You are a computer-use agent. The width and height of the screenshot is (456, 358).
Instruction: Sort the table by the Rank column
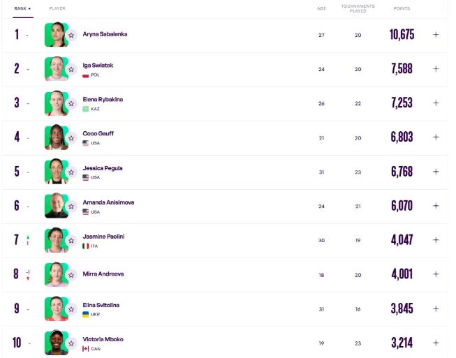click(x=22, y=8)
